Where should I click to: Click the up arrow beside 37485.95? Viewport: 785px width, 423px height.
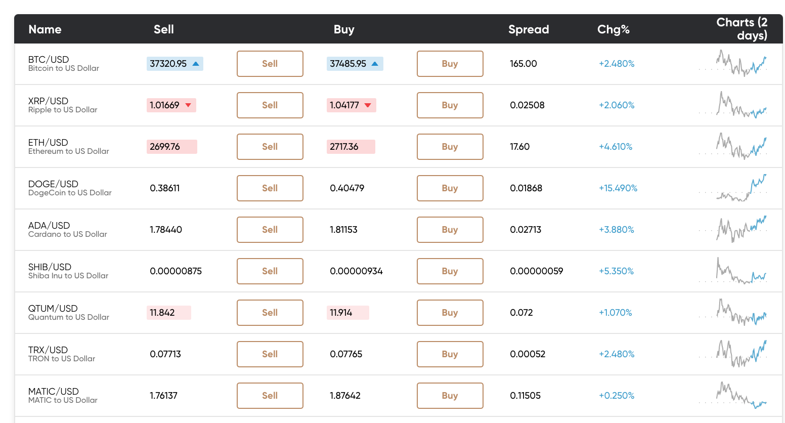(375, 64)
